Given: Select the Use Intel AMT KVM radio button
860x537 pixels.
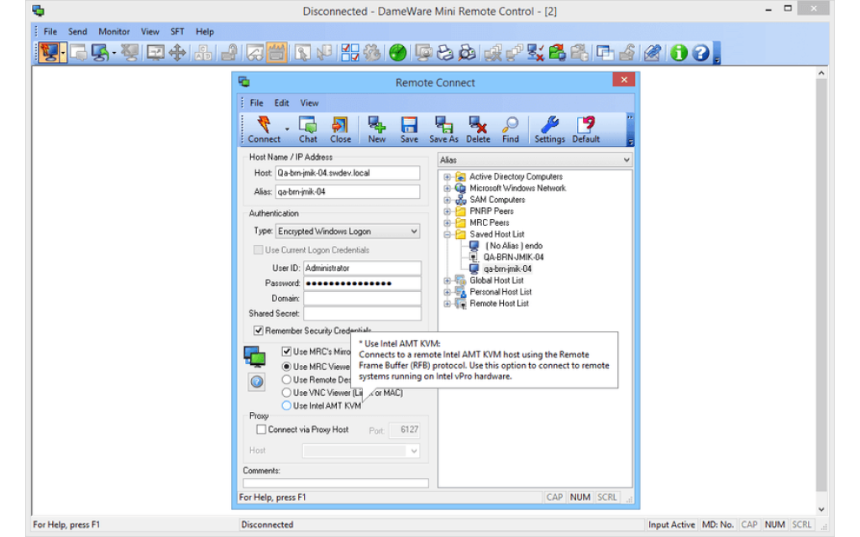Looking at the screenshot, I should 286,405.
